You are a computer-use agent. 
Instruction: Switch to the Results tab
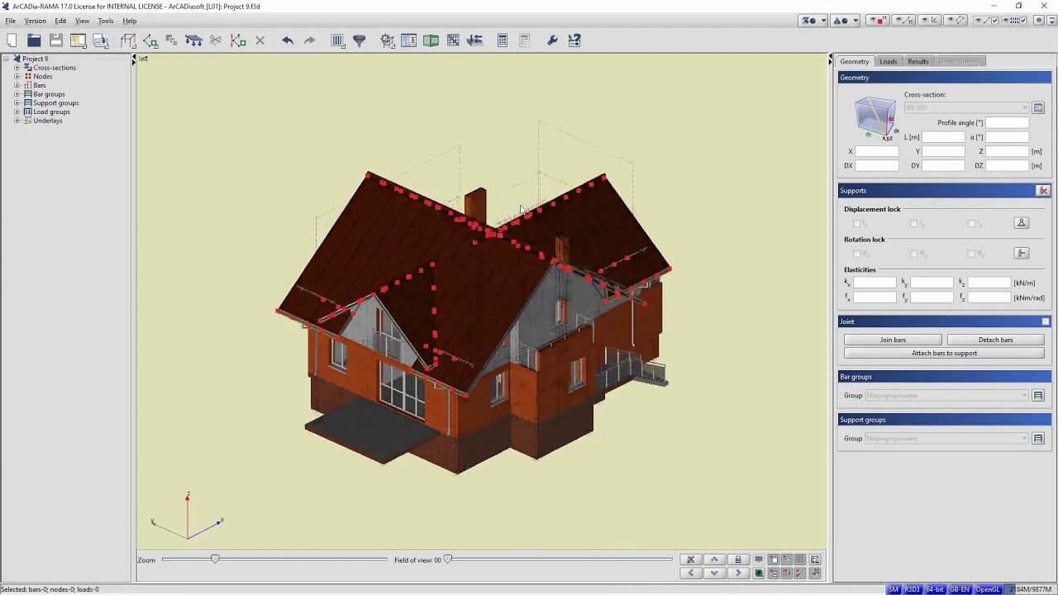coord(918,61)
